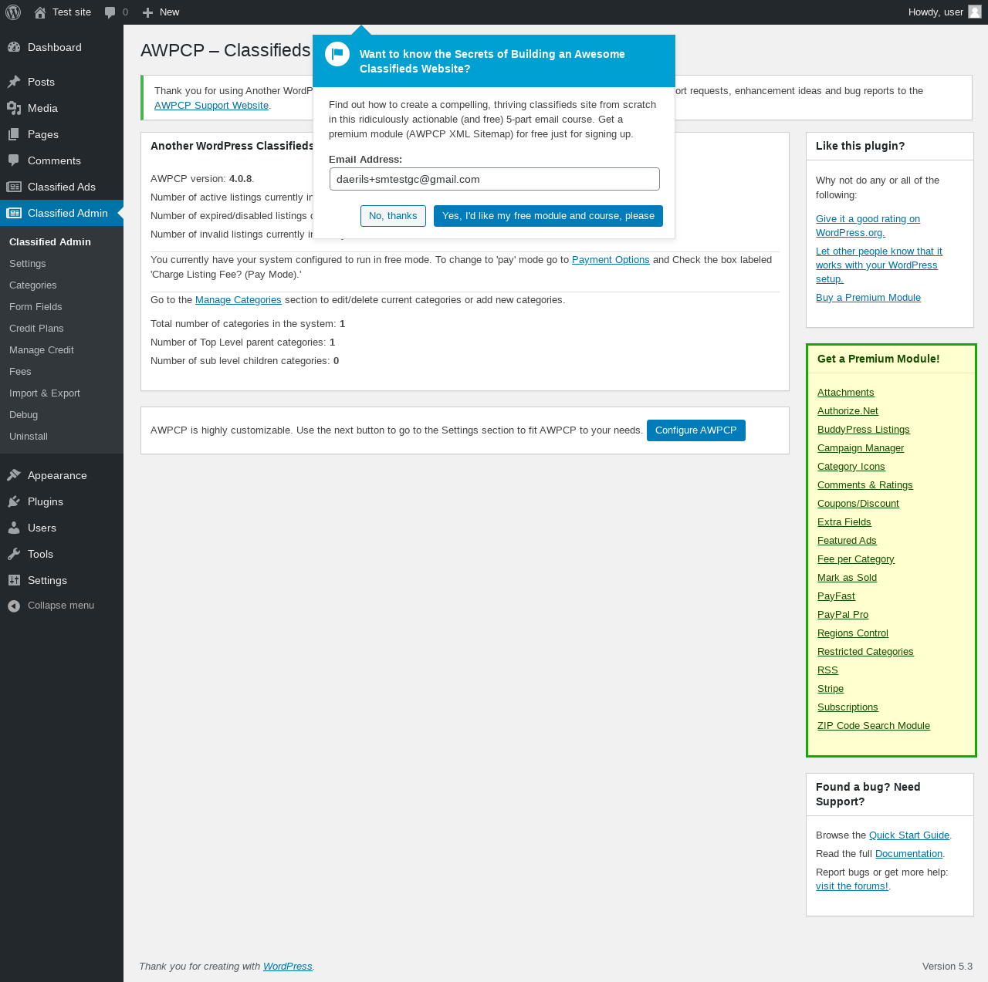988x982 pixels.
Task: Click the Plugins plug icon
Action: click(14, 501)
